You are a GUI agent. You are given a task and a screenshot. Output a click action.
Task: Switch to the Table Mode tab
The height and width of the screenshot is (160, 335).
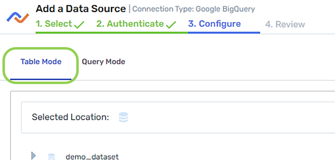tap(41, 62)
